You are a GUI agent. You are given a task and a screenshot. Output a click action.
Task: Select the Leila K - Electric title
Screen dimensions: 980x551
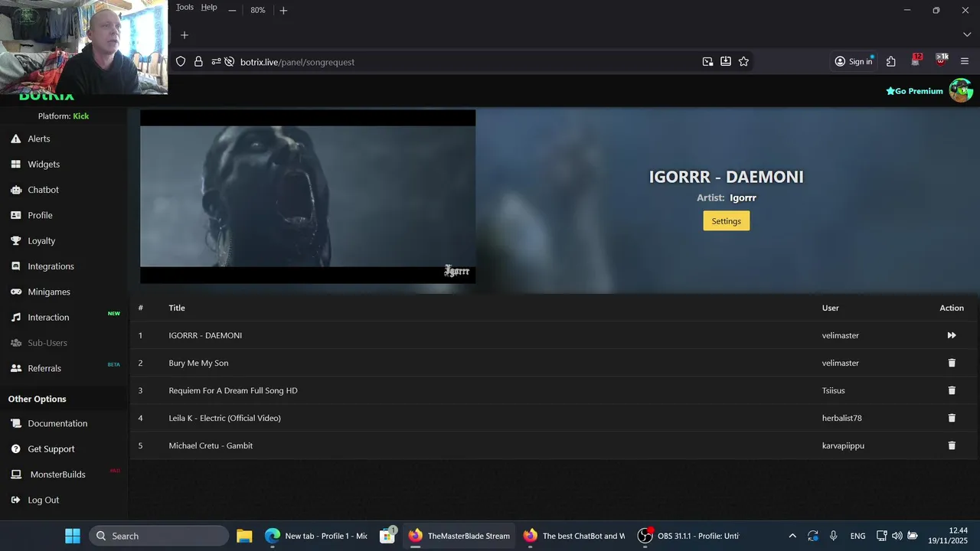224,418
